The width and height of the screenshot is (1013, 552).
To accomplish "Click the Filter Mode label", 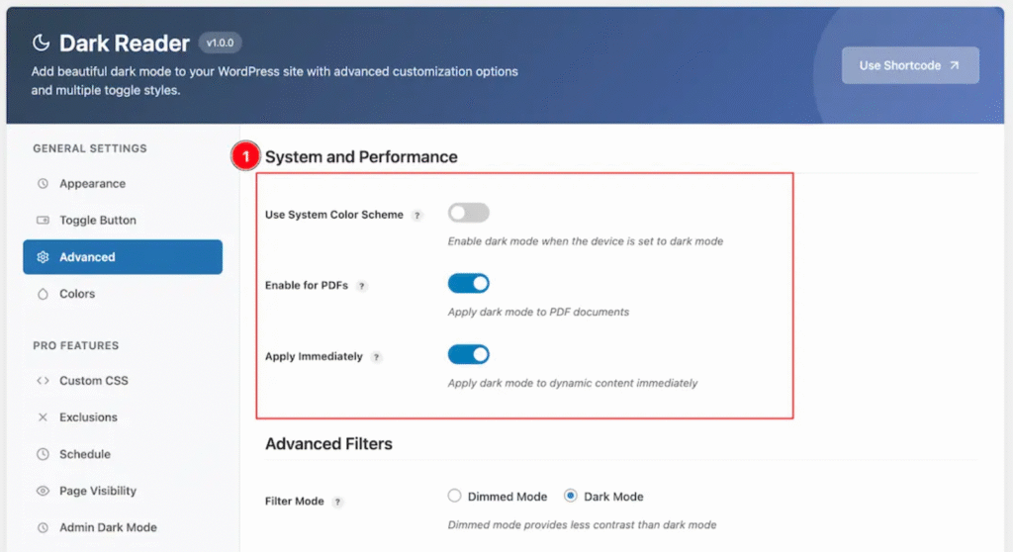I will click(x=295, y=502).
